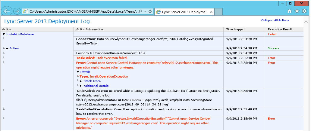Refresh the page with the reload icon
Image resolution: width=311 pixels, height=131 pixels.
tap(150, 11)
